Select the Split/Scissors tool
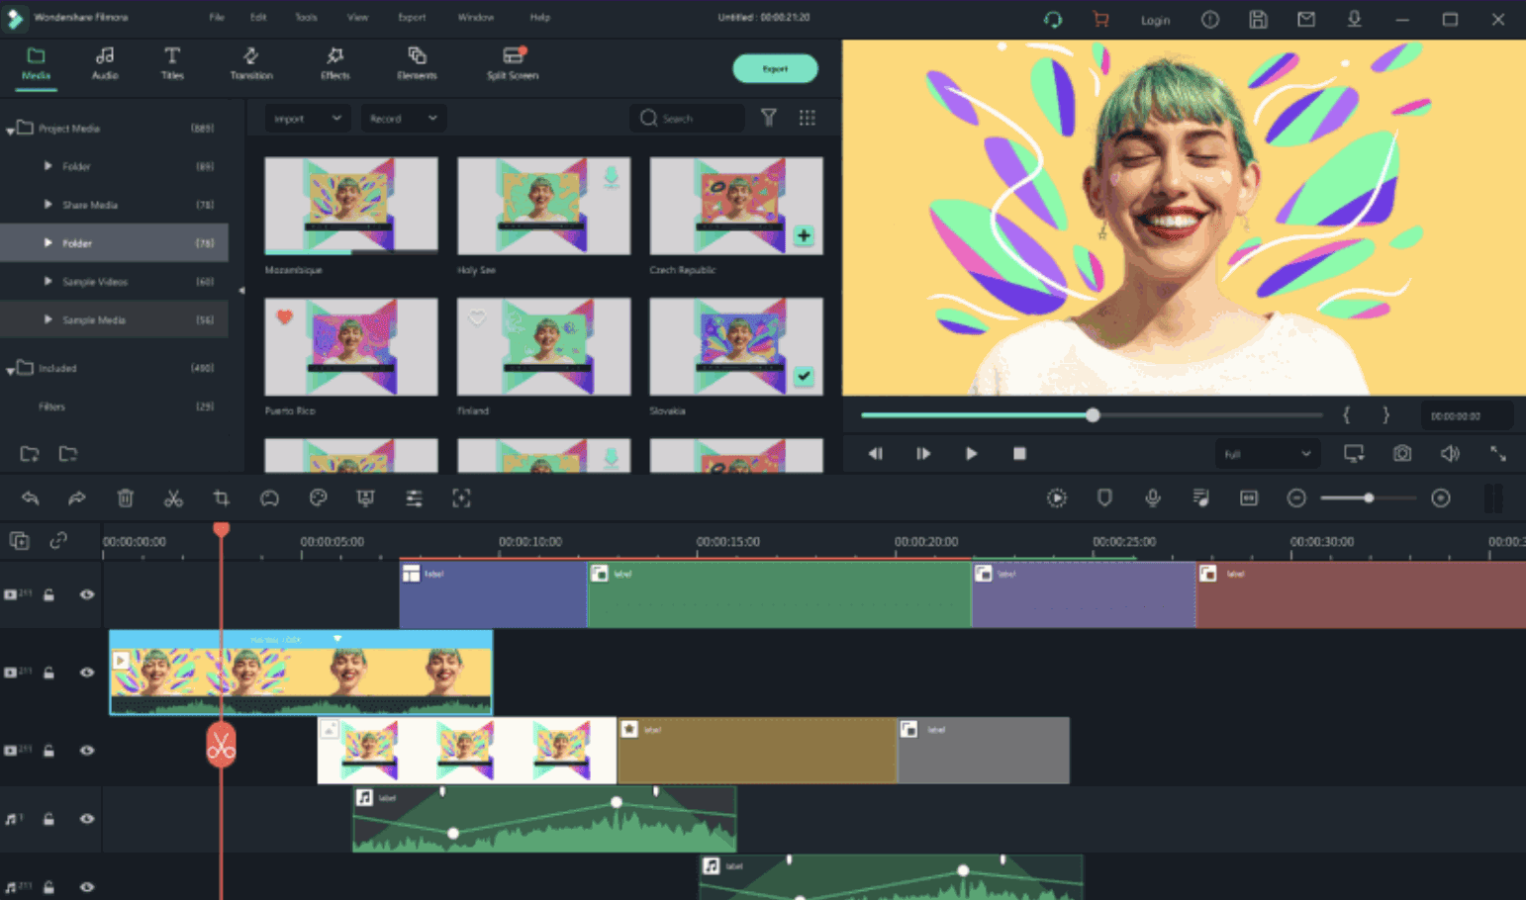The width and height of the screenshot is (1526, 900). pos(172,497)
